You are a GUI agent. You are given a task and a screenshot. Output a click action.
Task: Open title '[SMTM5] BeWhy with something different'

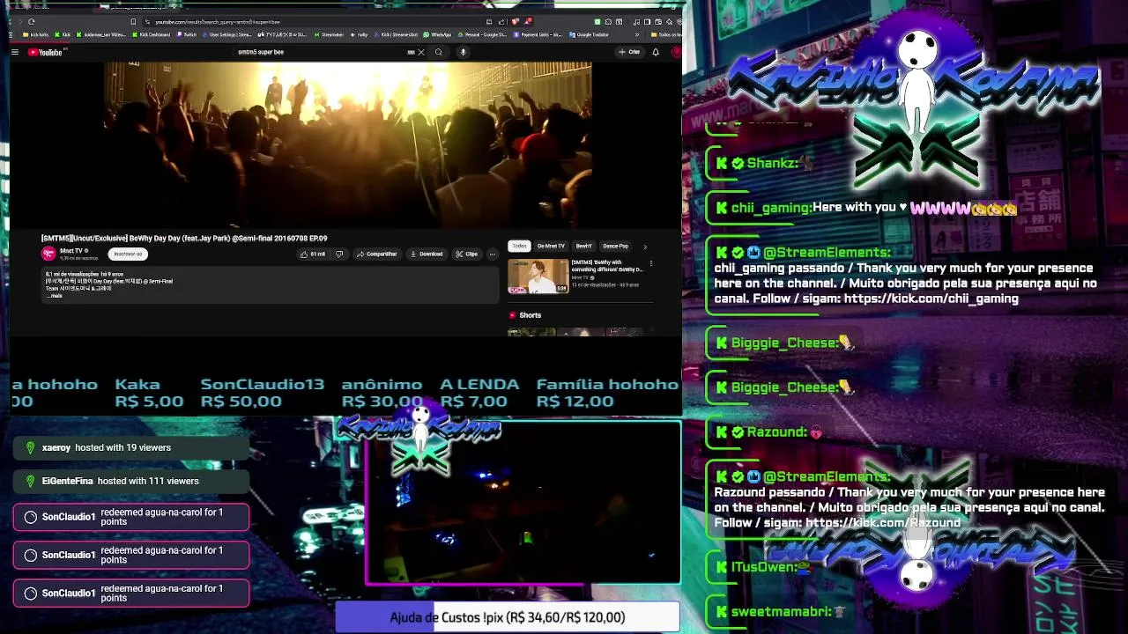pyautogui.click(x=607, y=265)
